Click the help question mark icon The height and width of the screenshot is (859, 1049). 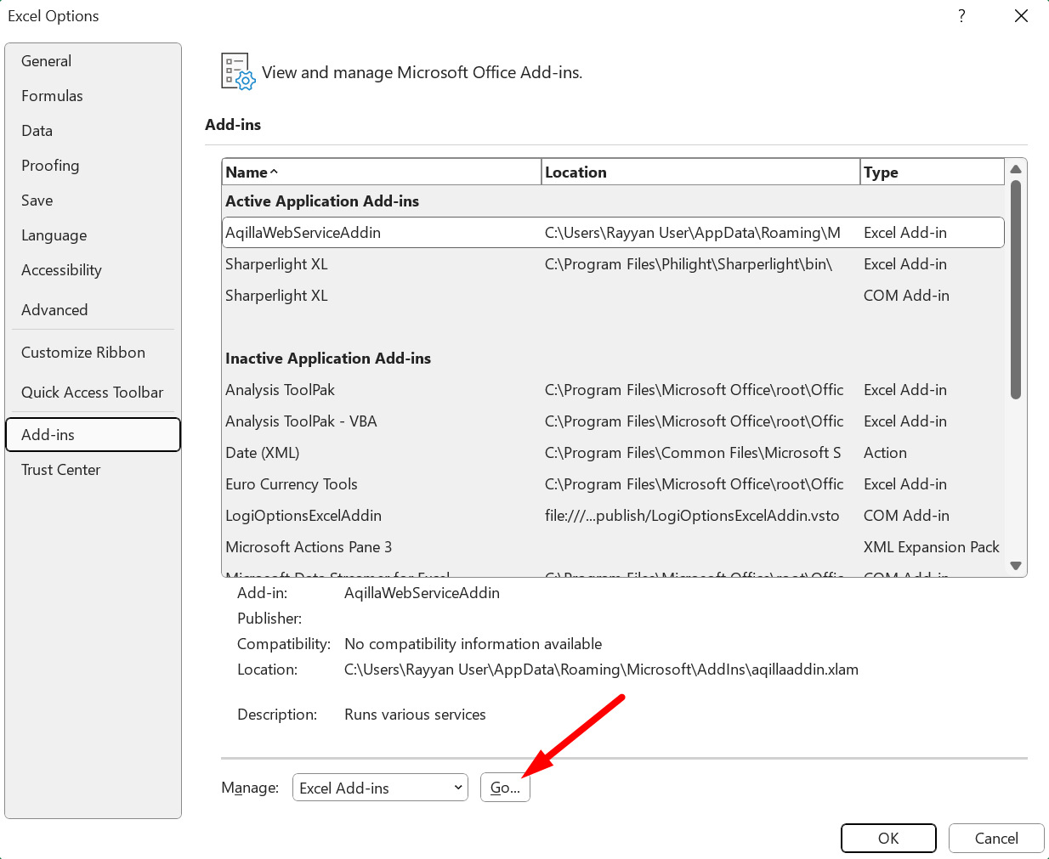click(961, 16)
